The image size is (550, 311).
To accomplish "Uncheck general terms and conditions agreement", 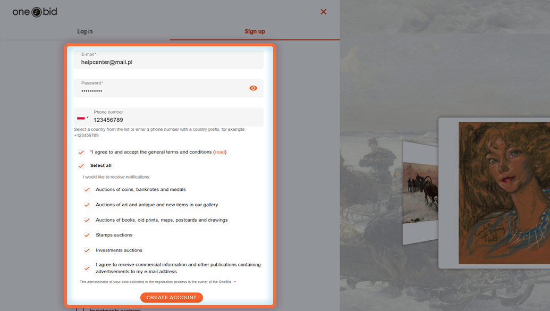I will 81,152.
